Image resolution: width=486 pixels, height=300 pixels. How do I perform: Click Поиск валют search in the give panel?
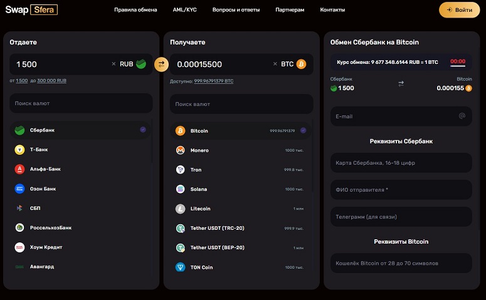[x=81, y=103]
